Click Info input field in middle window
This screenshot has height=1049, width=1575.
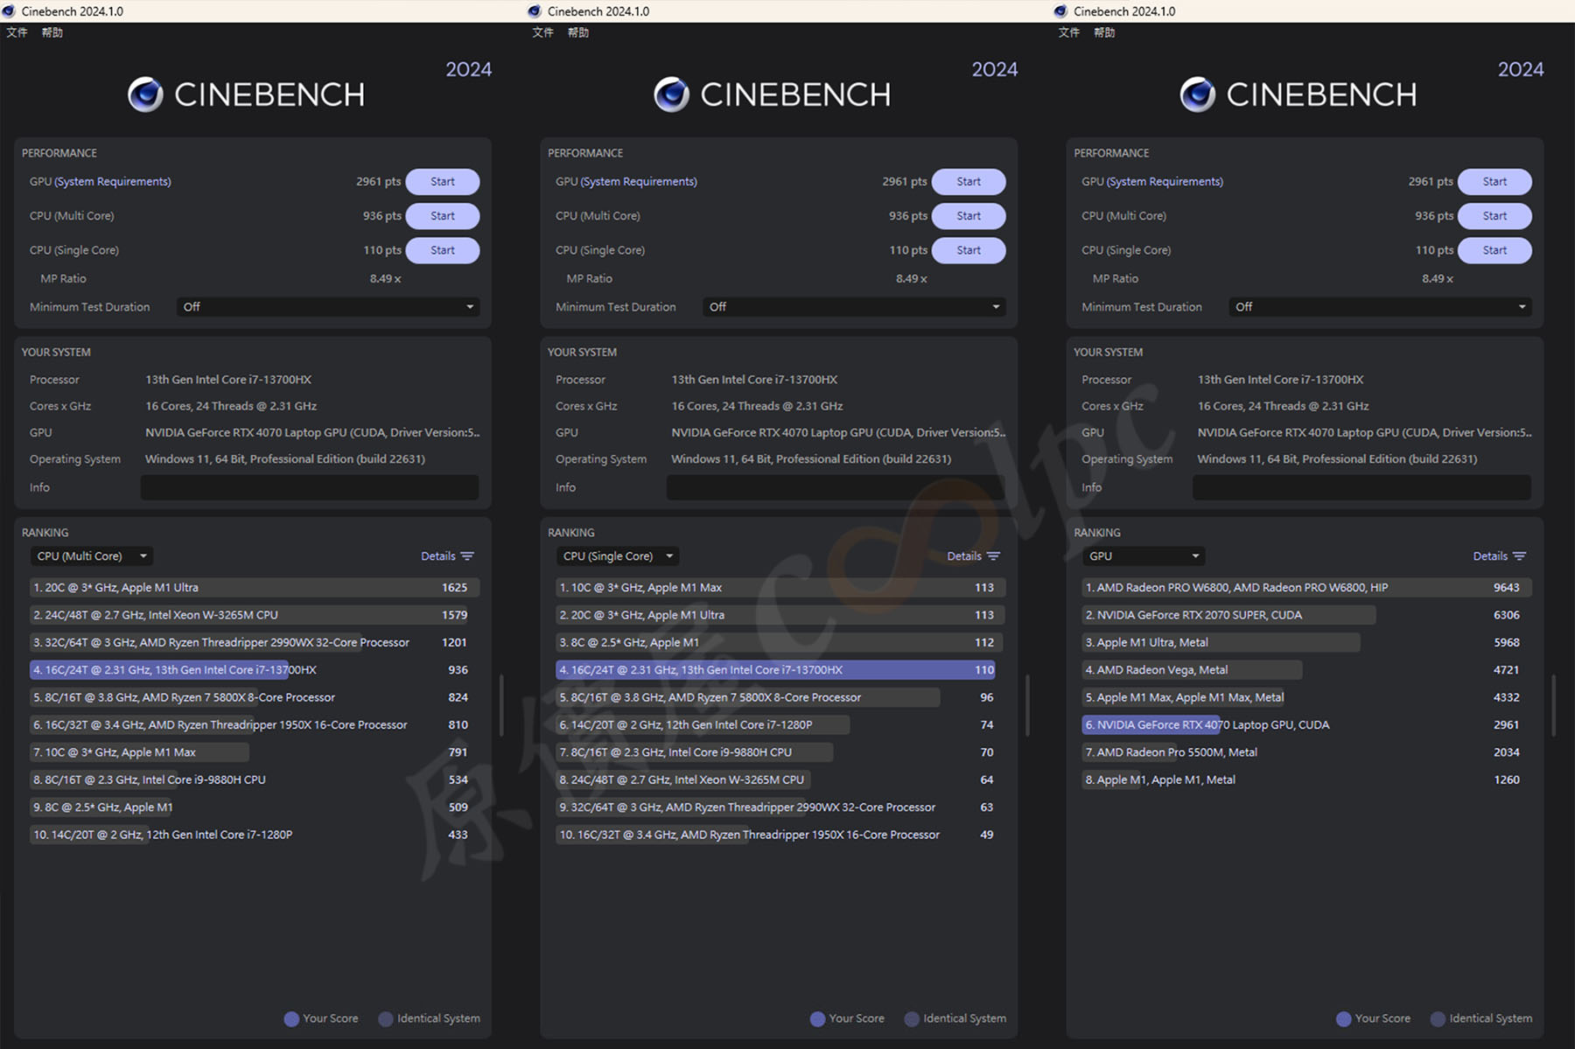pos(836,487)
